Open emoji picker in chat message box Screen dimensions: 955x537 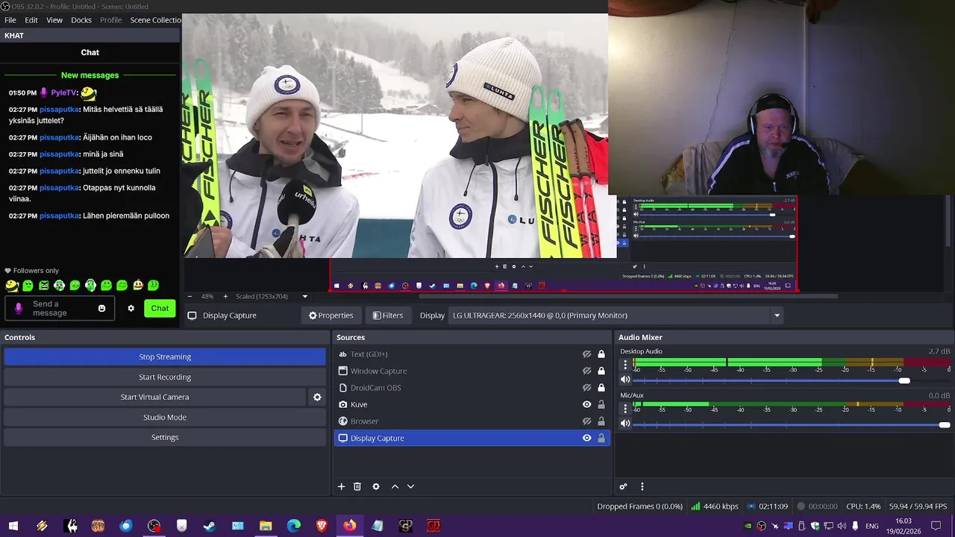[102, 308]
